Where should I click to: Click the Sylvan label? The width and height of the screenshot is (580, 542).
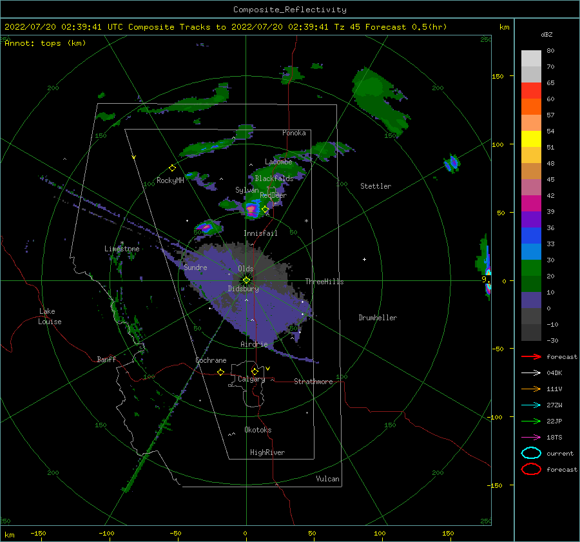[247, 189]
